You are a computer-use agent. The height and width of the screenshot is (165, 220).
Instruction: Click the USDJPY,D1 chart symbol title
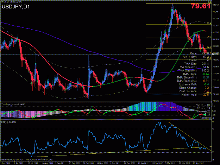click(15, 7)
